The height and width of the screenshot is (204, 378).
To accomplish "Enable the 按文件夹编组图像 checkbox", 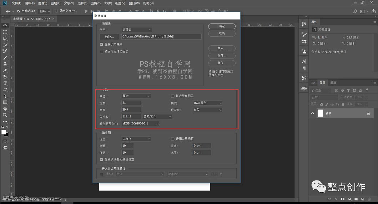I will [101, 52].
